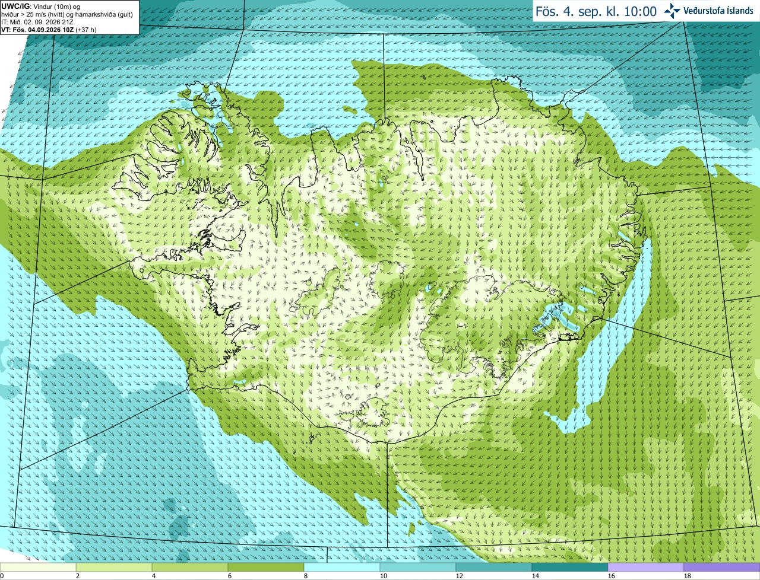
Task: Click the VT: Fös. 04.09.2026 10Z line
Action: (49, 30)
